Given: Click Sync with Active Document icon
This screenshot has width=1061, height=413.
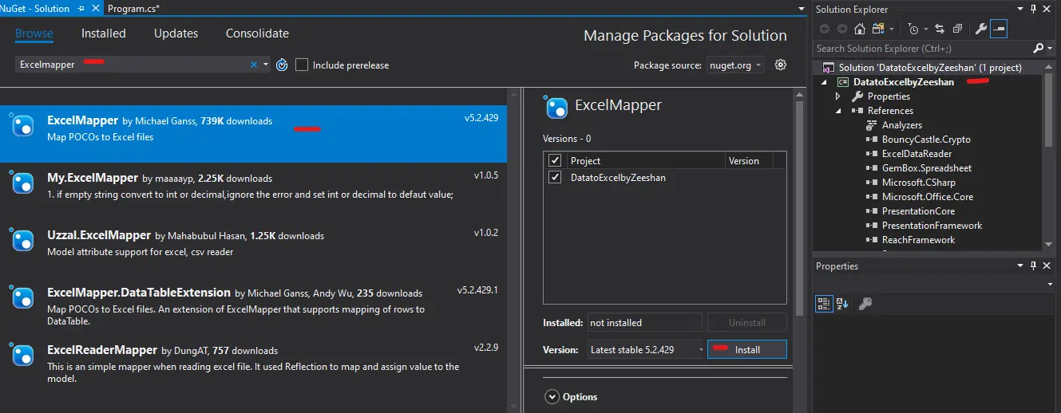Looking at the screenshot, I should click(x=940, y=29).
